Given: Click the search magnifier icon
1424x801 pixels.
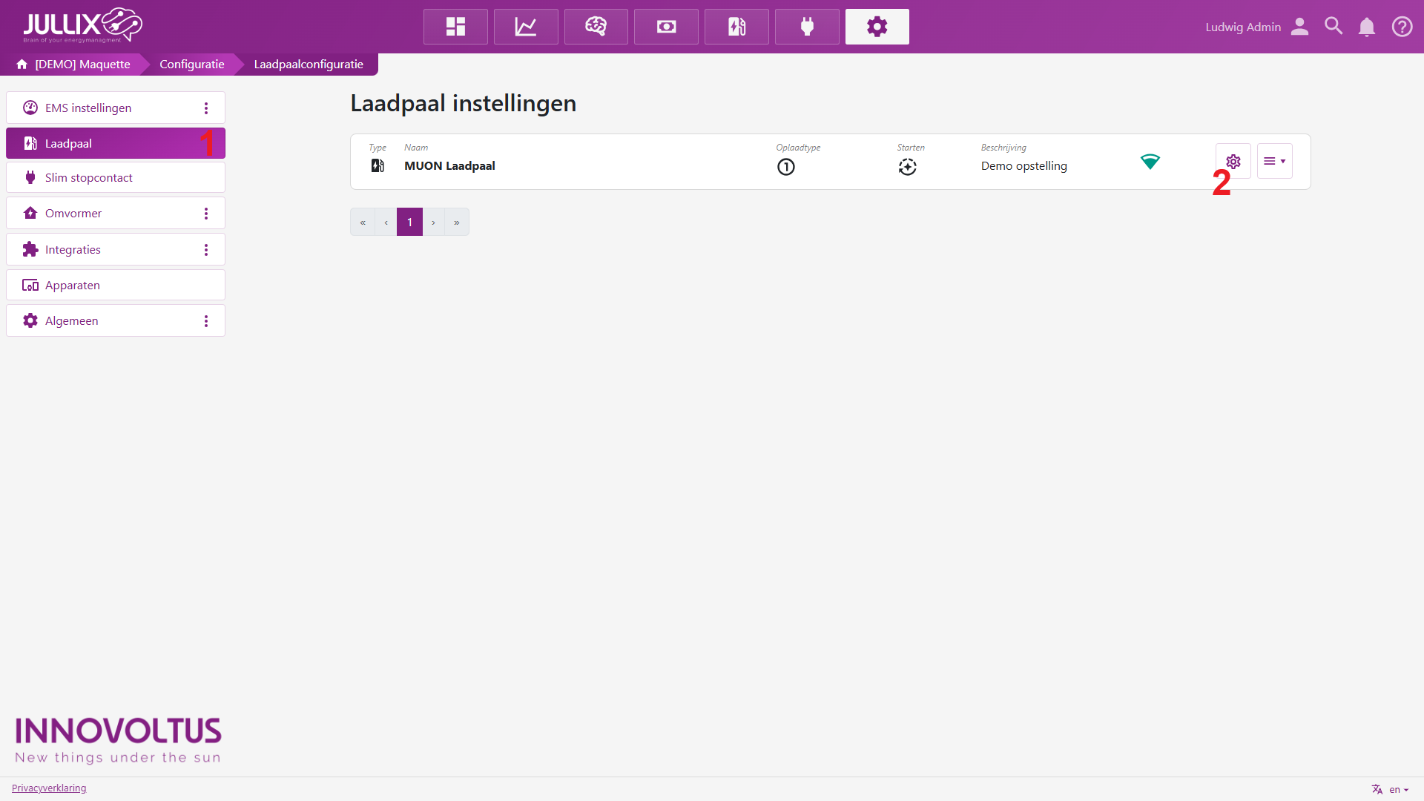Looking at the screenshot, I should pyautogui.click(x=1334, y=27).
